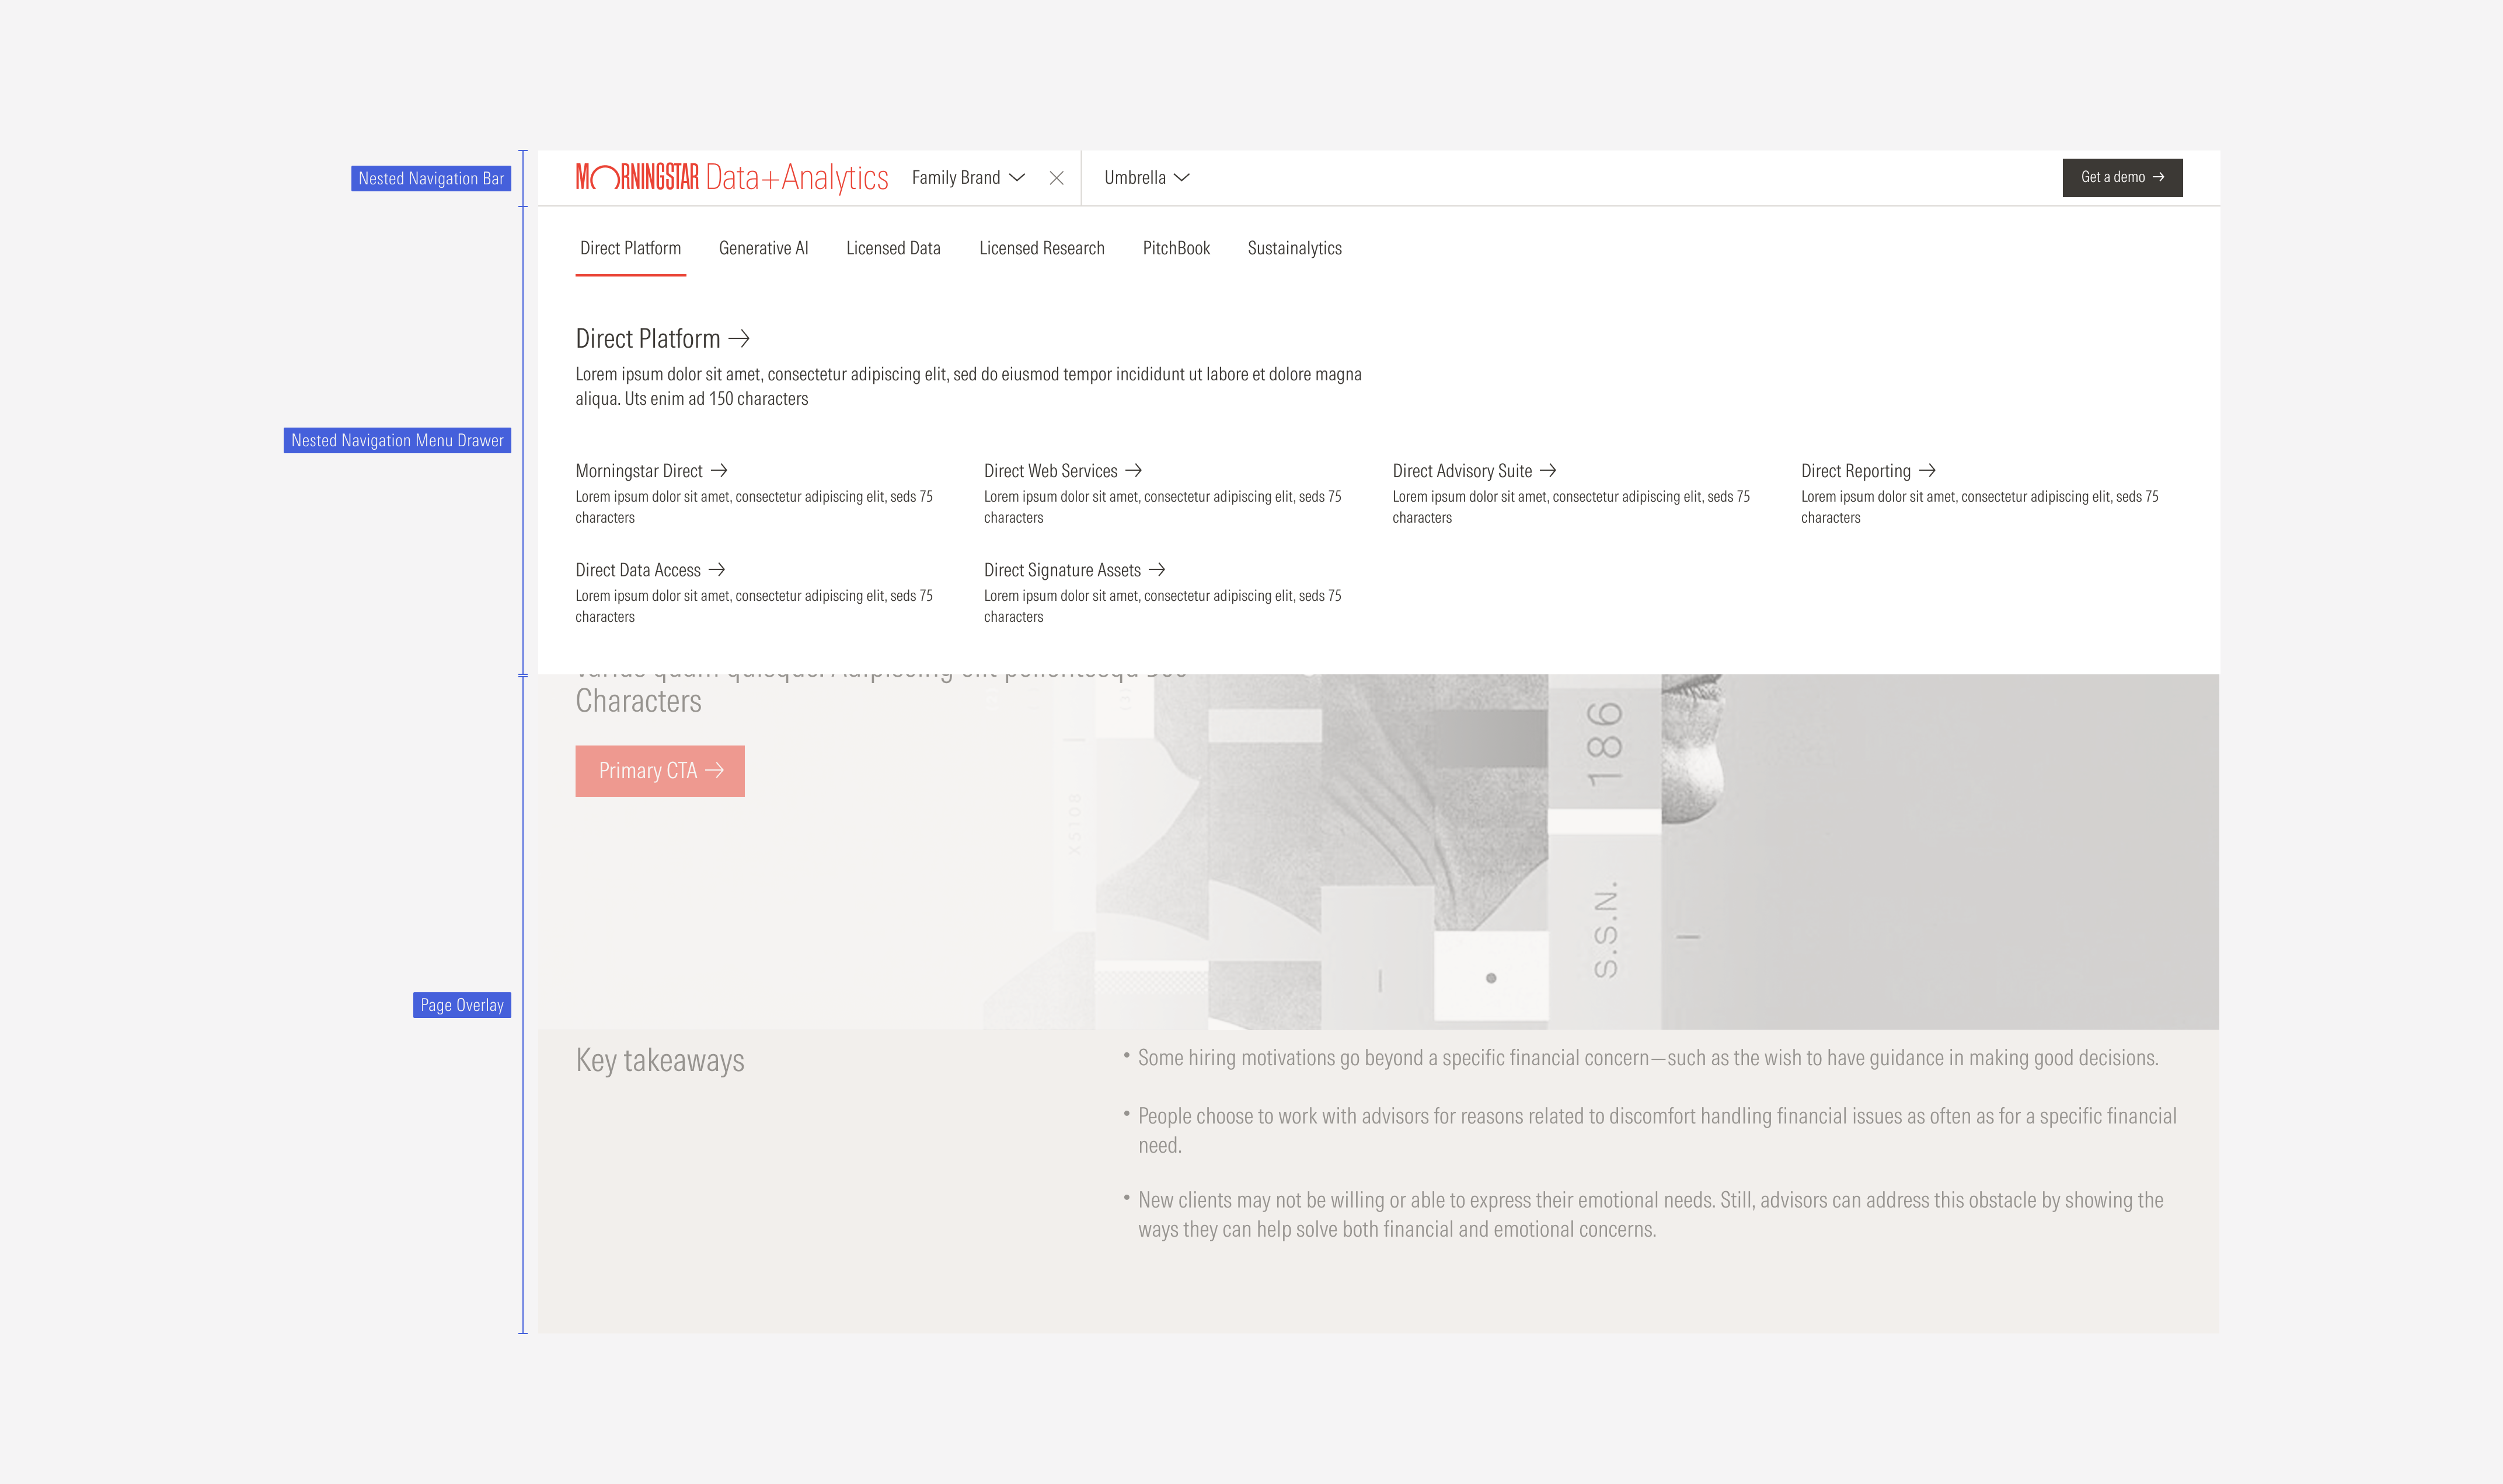Click the arrow beside Direct Reporting
Screen dimensions: 2503x1484
pos(1928,470)
